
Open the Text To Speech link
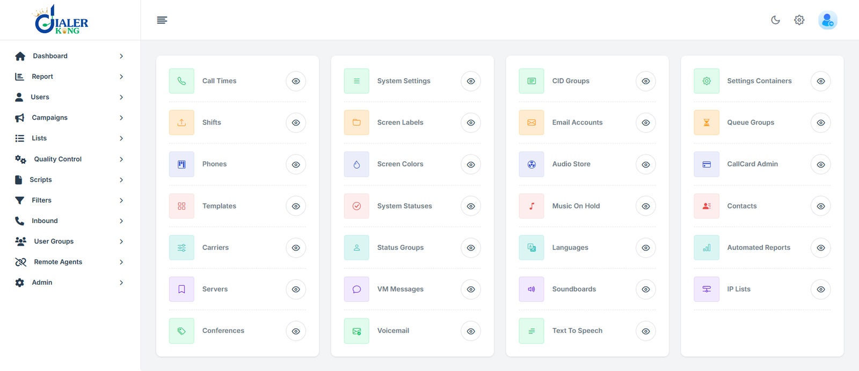click(x=577, y=331)
